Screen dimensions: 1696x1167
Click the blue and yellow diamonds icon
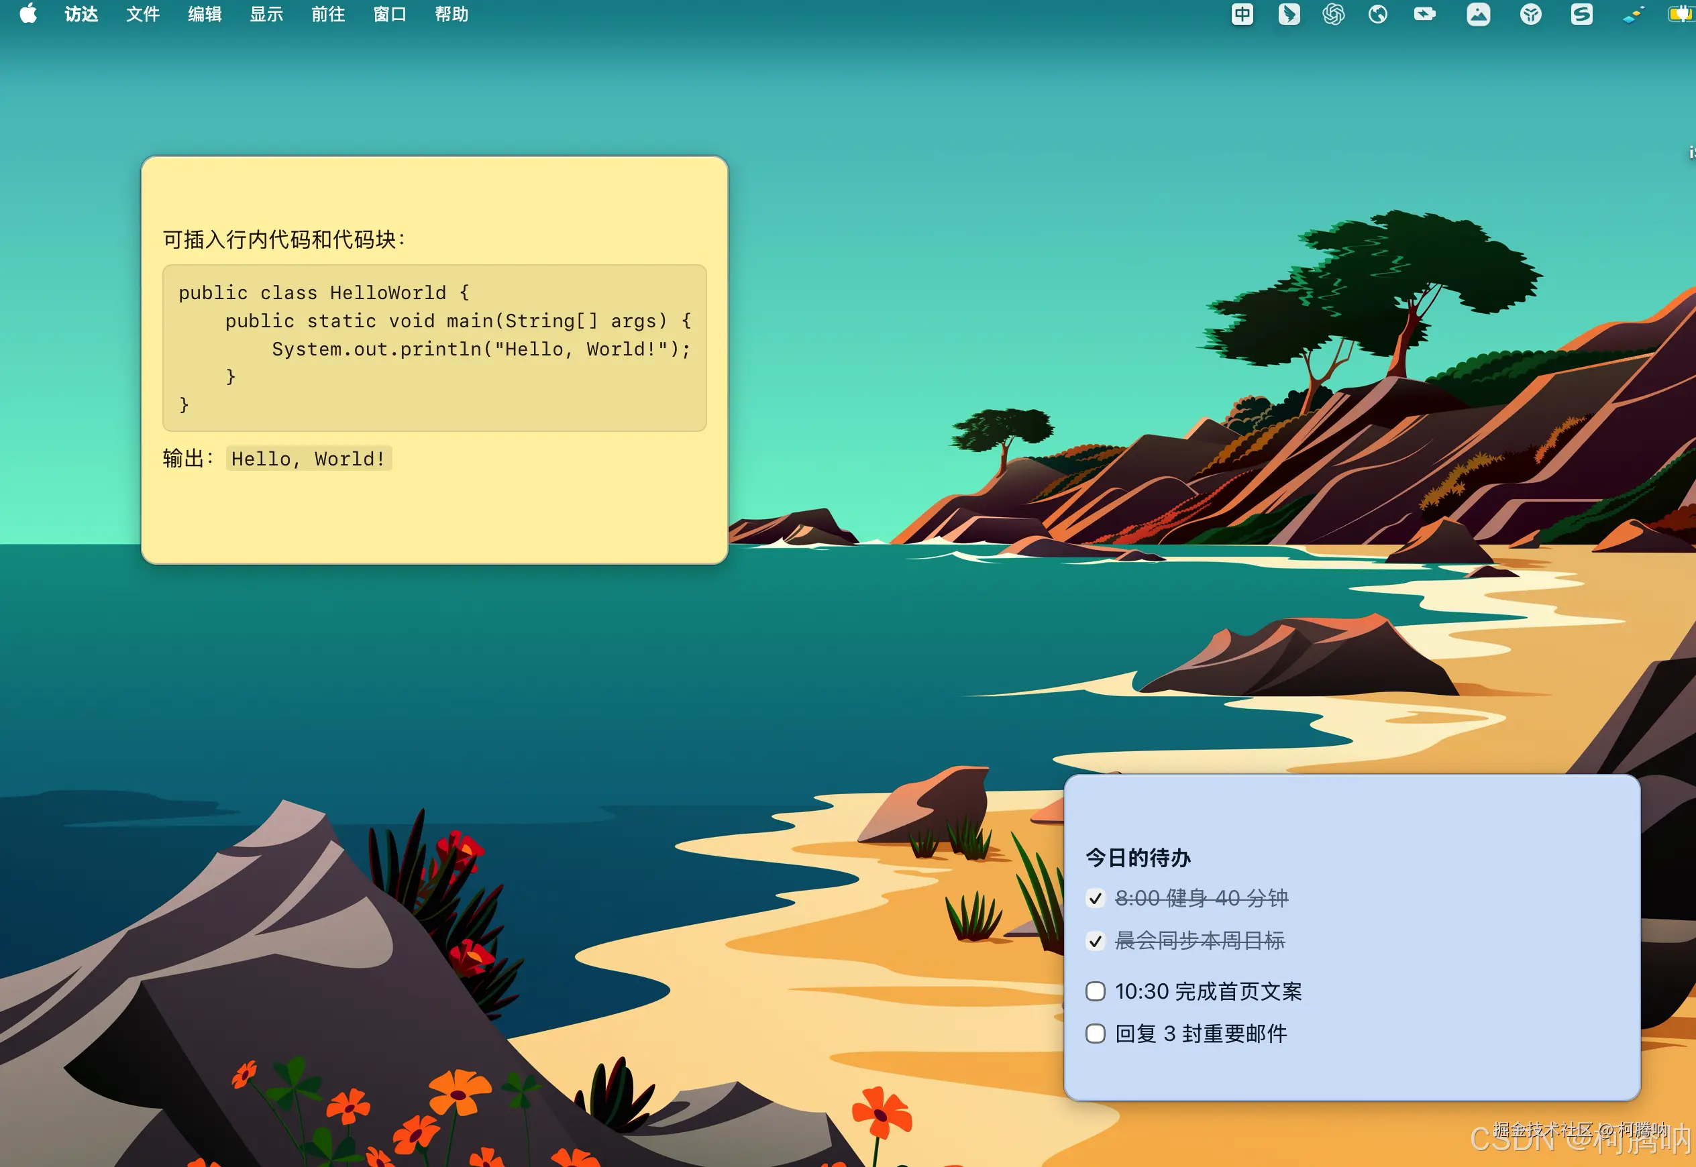(1632, 14)
